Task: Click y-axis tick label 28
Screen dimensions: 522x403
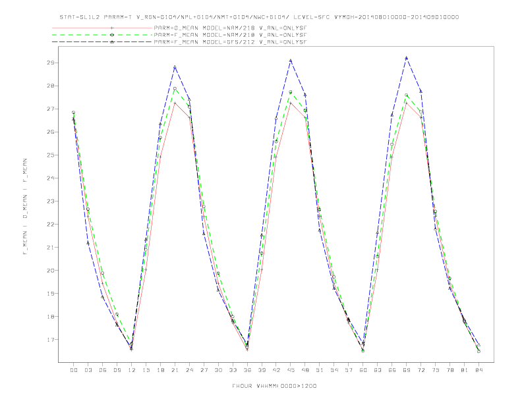Action: [x=51, y=86]
